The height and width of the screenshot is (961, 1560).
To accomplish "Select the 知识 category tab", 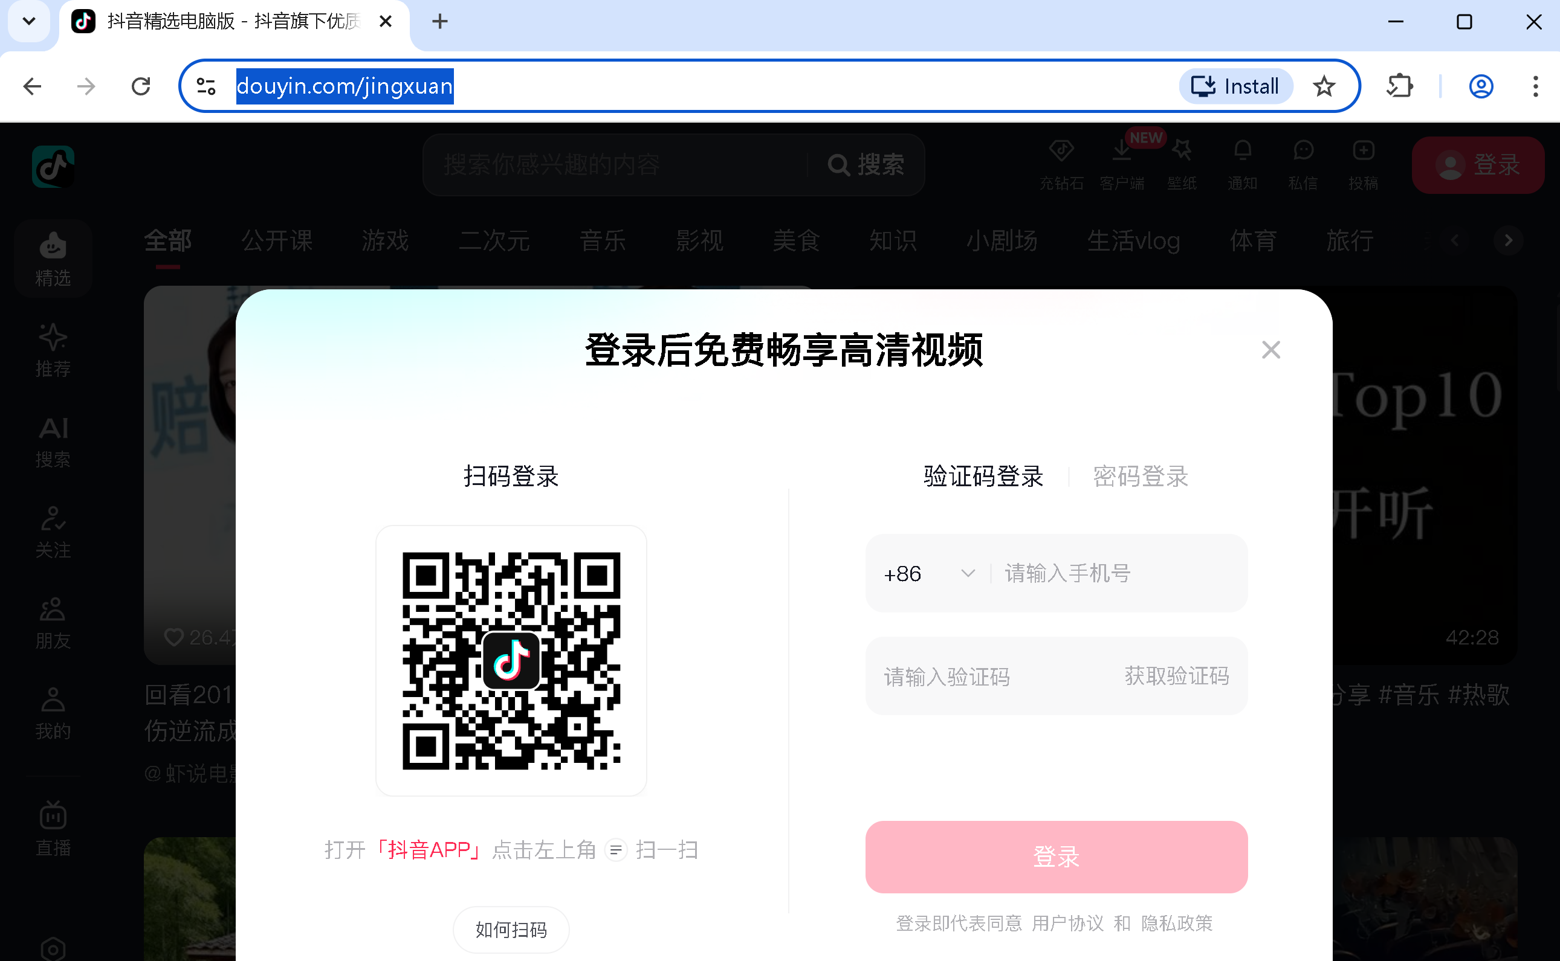I will coord(893,241).
